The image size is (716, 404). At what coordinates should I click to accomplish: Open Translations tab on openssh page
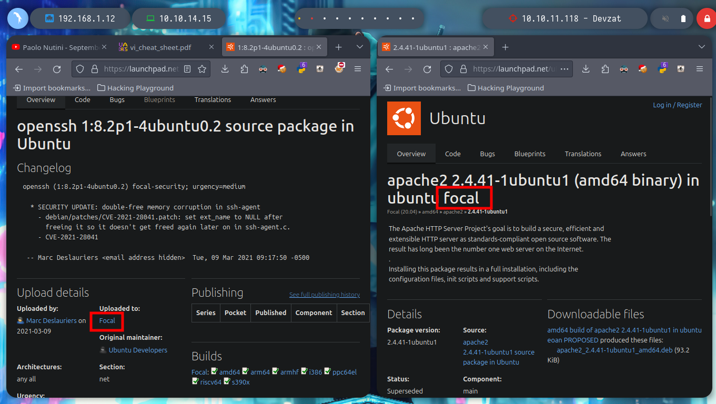pos(213,99)
